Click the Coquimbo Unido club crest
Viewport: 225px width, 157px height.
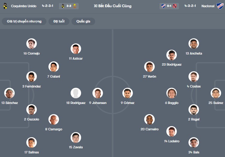[x=5, y=6]
